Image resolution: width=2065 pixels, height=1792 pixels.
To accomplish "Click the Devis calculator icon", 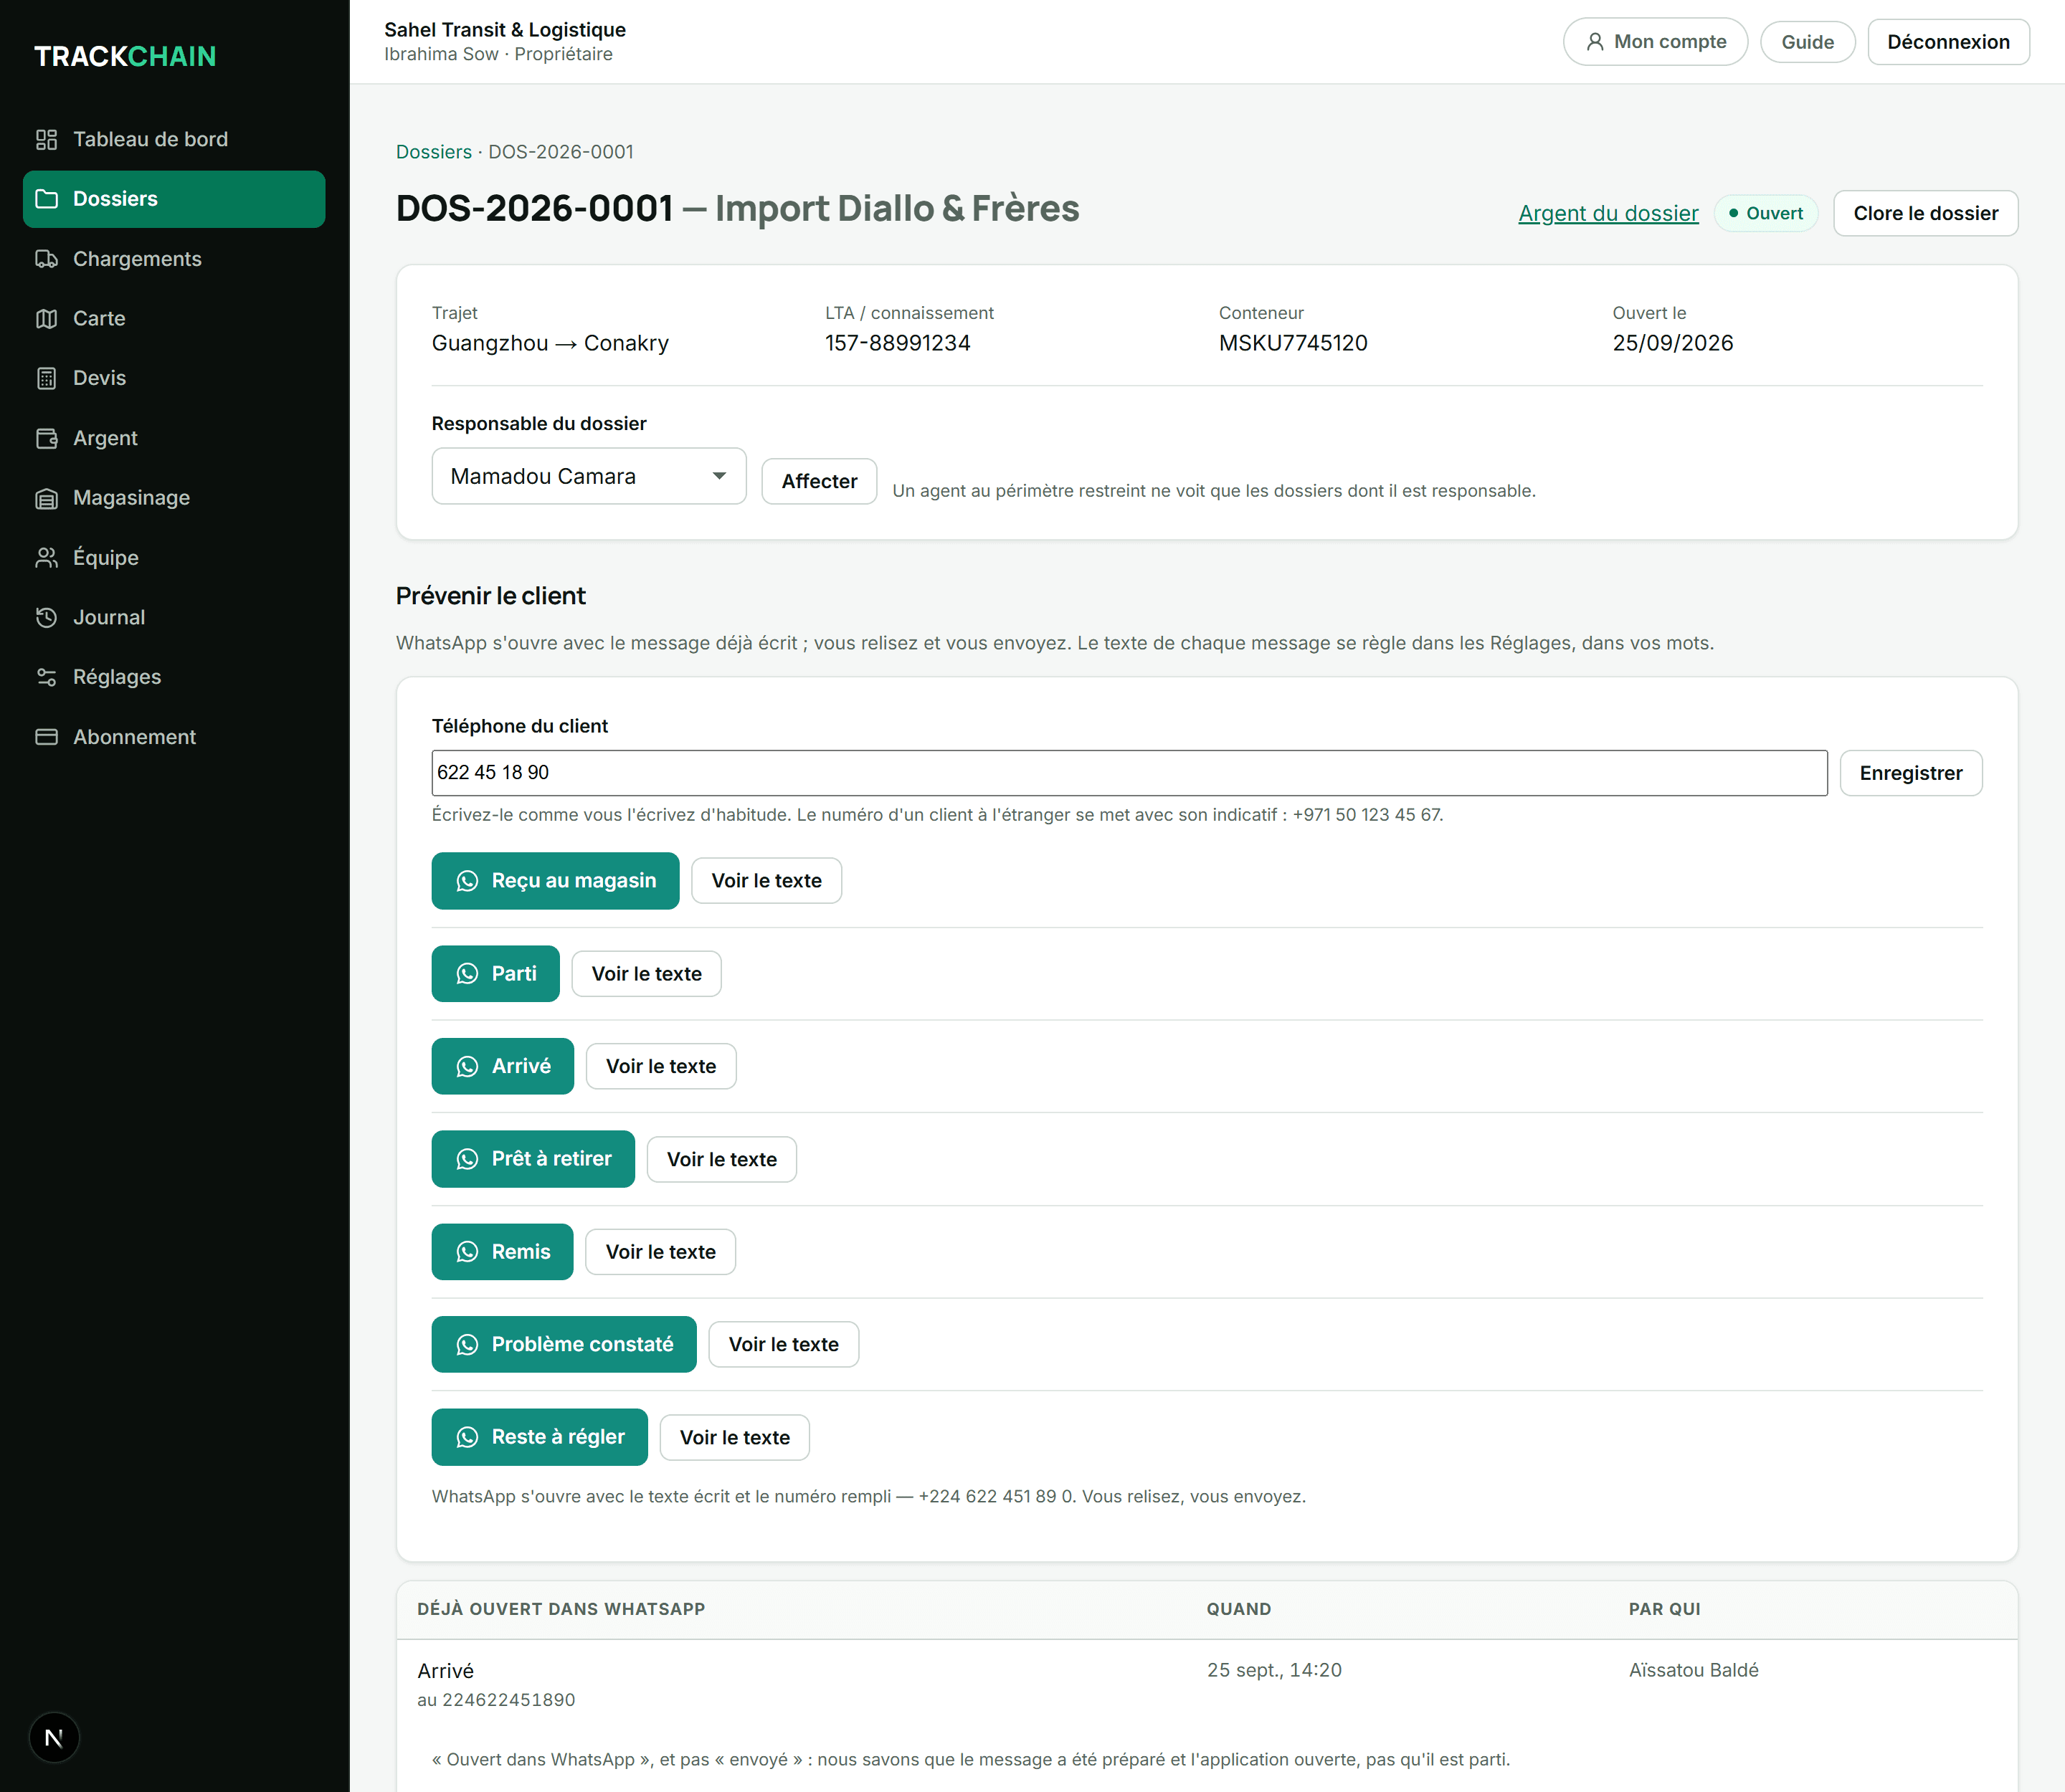I will point(46,378).
